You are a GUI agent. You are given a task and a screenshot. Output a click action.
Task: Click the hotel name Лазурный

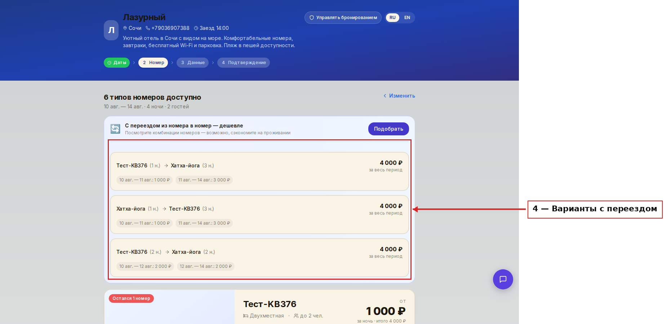144,17
